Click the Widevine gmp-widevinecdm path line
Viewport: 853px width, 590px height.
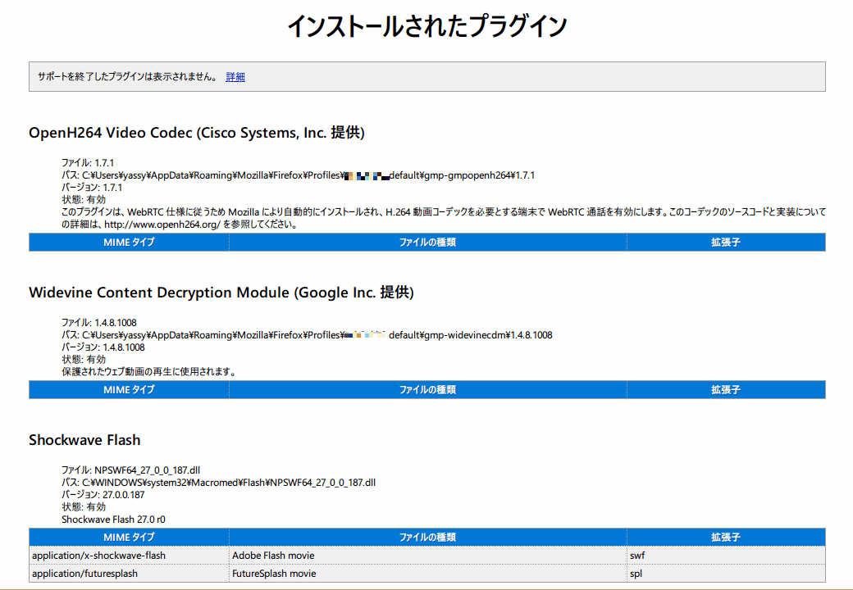point(307,334)
